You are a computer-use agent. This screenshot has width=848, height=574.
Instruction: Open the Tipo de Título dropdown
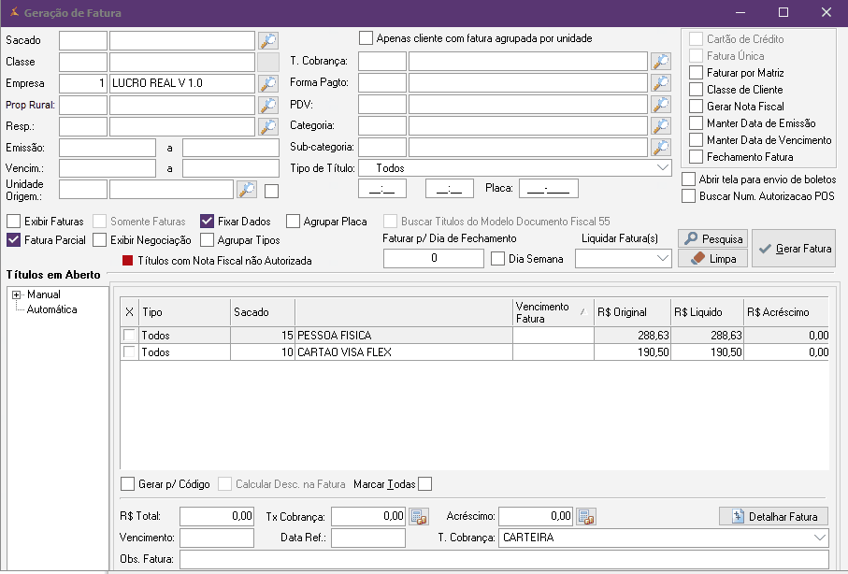663,168
